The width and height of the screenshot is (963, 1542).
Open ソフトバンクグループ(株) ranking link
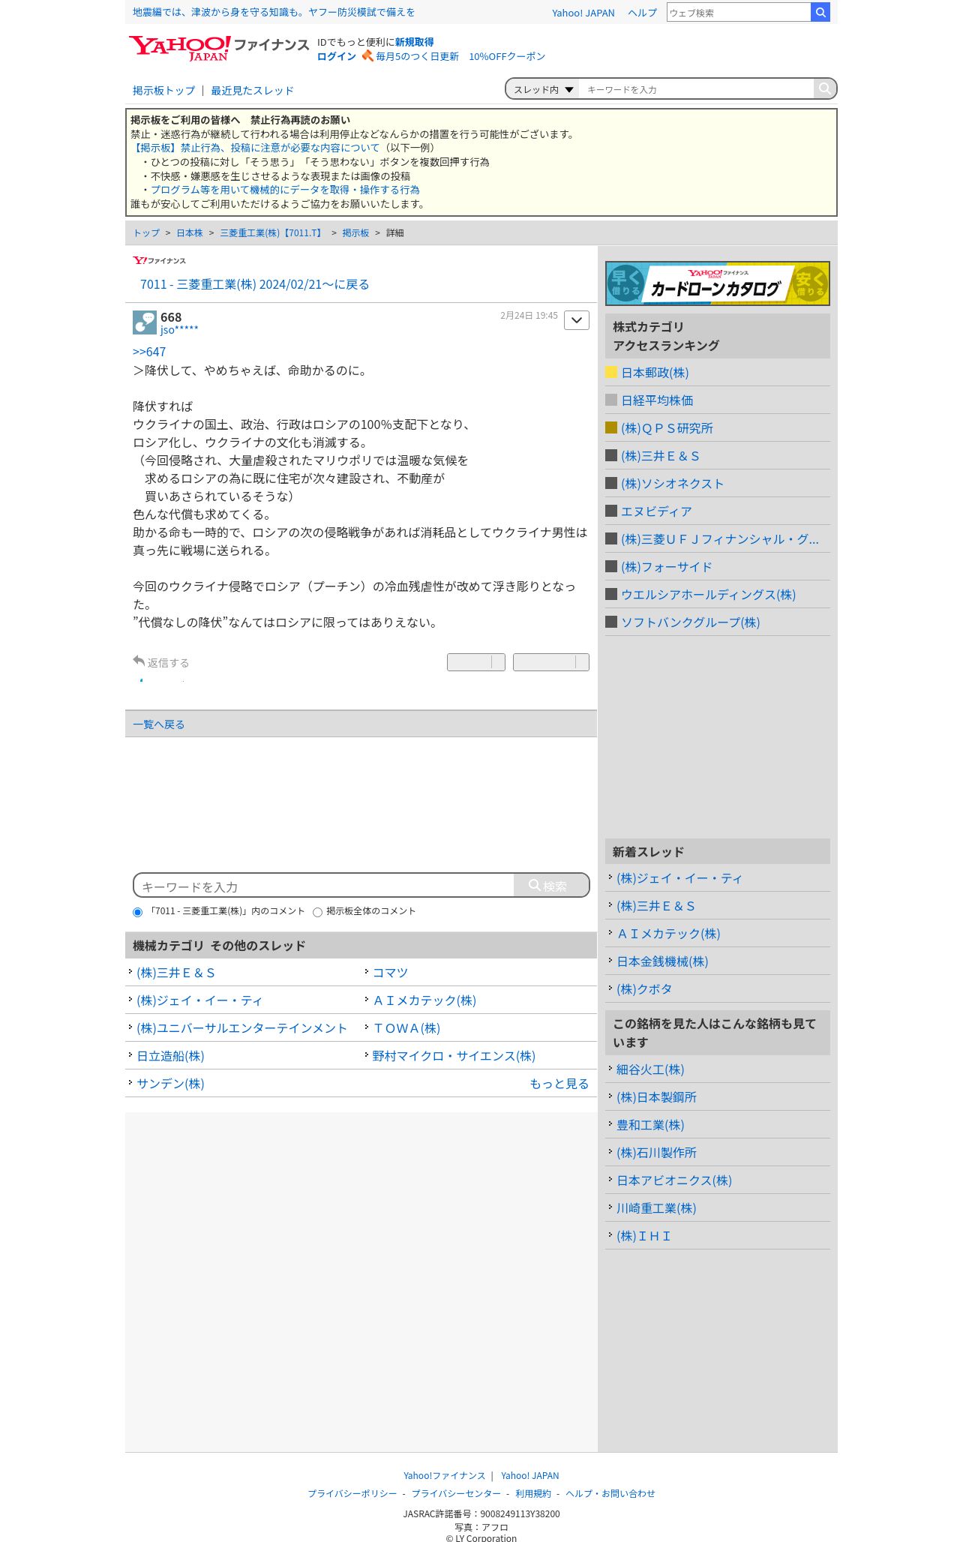690,622
